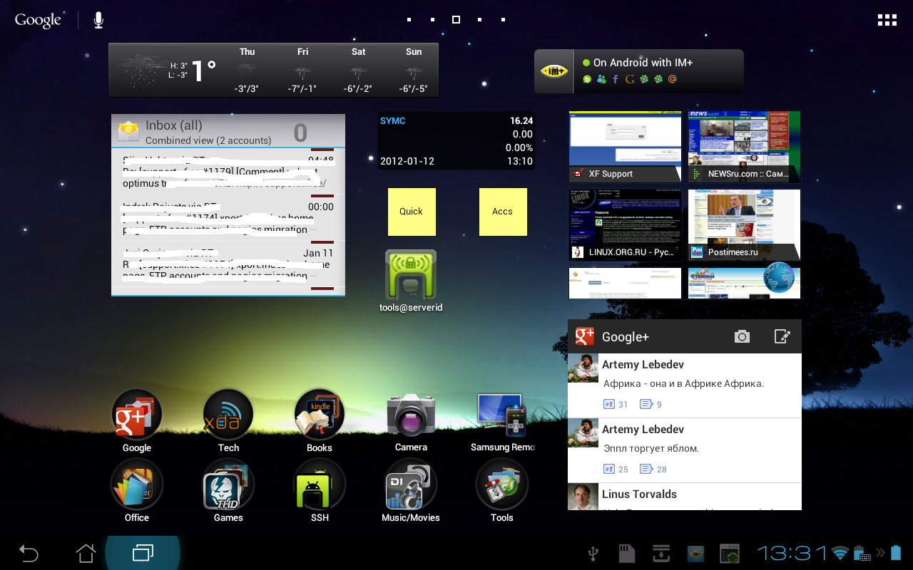The height and width of the screenshot is (570, 913).
Task: Open Artemy Lebedev's Африка post
Action: coord(685,385)
